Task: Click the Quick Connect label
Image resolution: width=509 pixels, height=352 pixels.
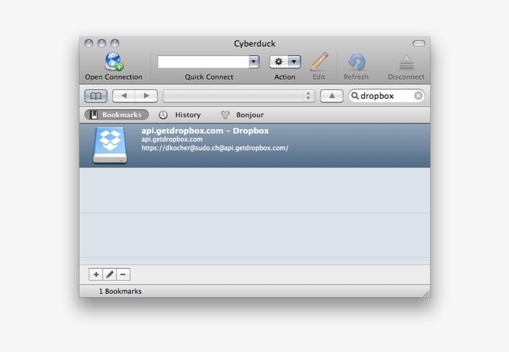Action: tap(209, 77)
